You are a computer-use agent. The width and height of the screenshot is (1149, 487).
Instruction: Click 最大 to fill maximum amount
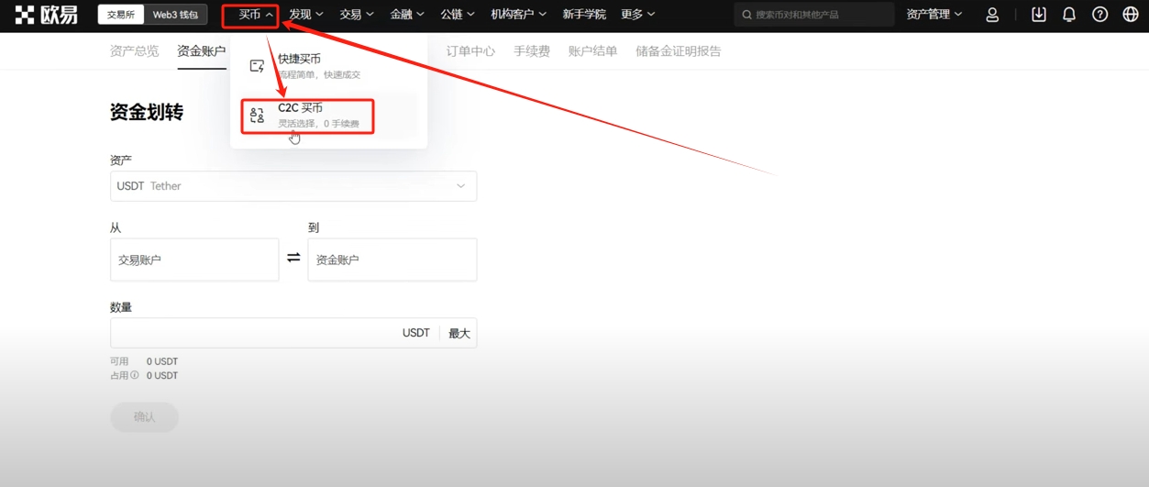click(x=459, y=333)
